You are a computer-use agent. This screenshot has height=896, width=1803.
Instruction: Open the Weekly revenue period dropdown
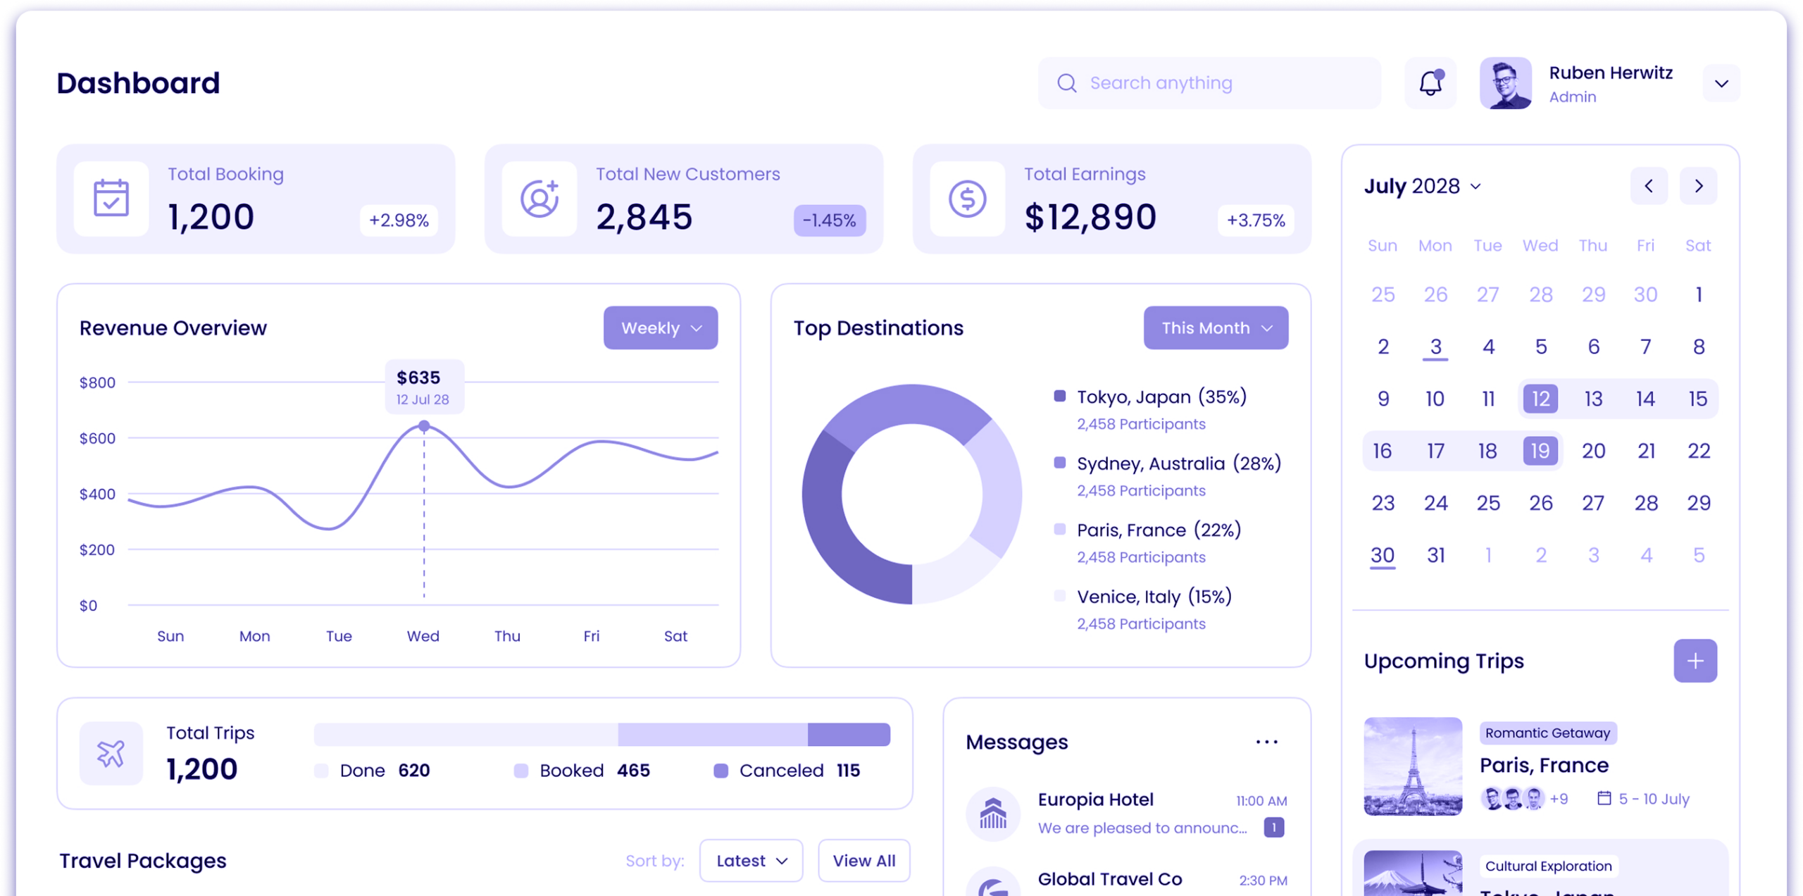[x=660, y=328]
